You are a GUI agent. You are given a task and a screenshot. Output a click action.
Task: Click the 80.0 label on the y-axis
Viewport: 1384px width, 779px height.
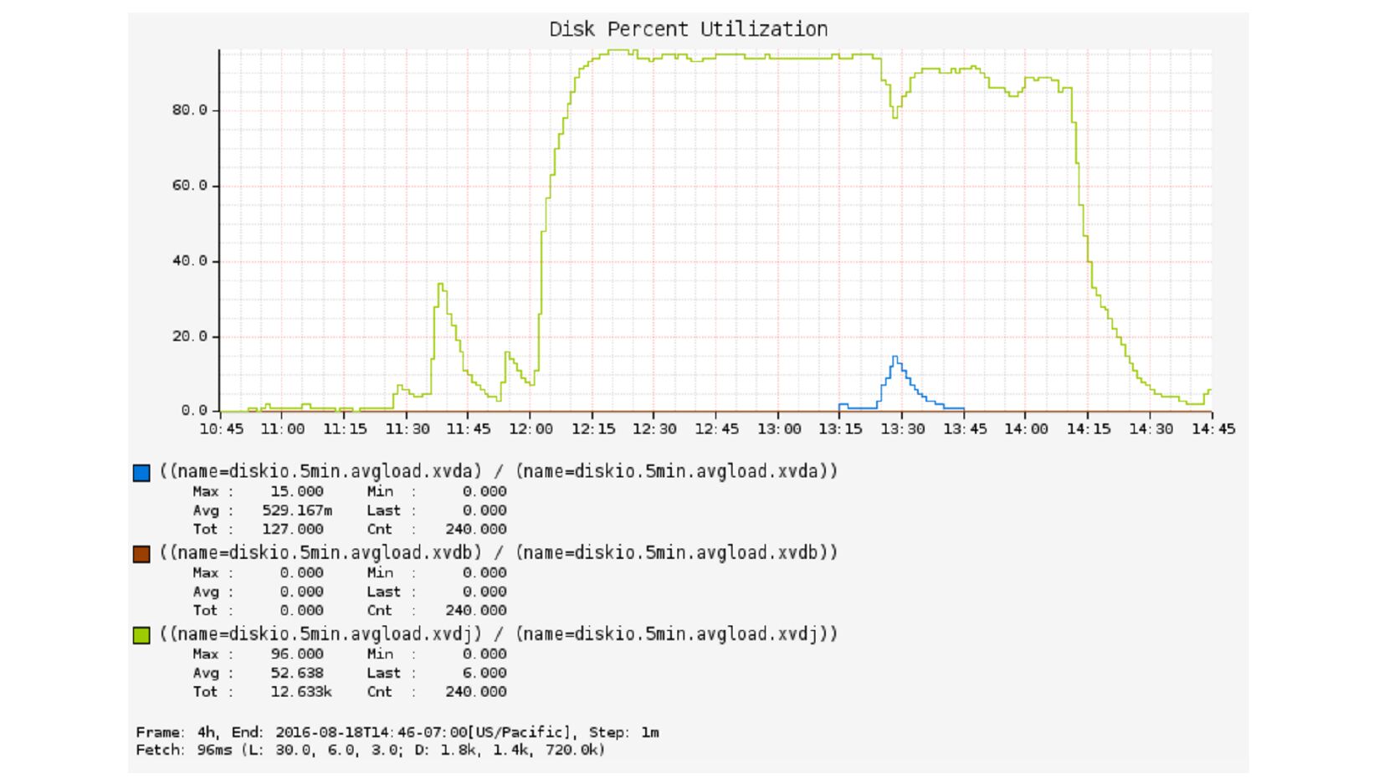[x=189, y=110]
